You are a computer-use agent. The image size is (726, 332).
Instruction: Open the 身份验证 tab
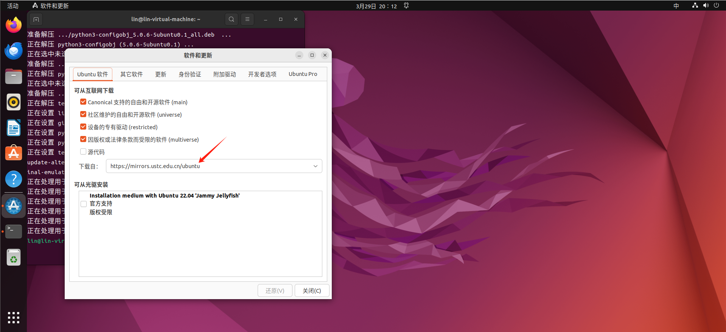coord(190,74)
